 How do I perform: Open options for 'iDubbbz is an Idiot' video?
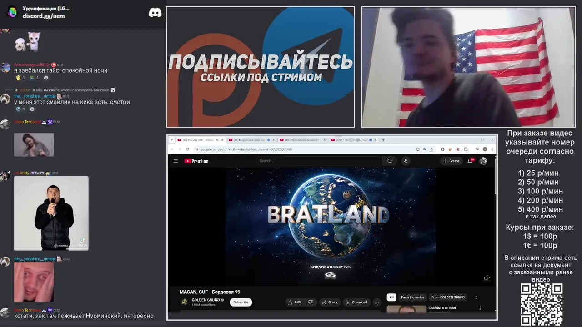point(480,308)
